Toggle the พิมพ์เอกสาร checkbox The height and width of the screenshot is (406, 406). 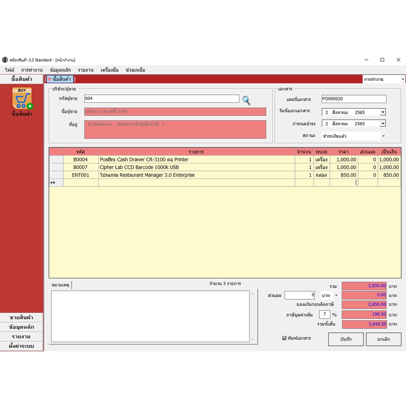tap(284, 338)
